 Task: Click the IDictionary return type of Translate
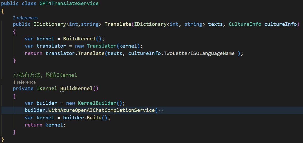click(50, 24)
